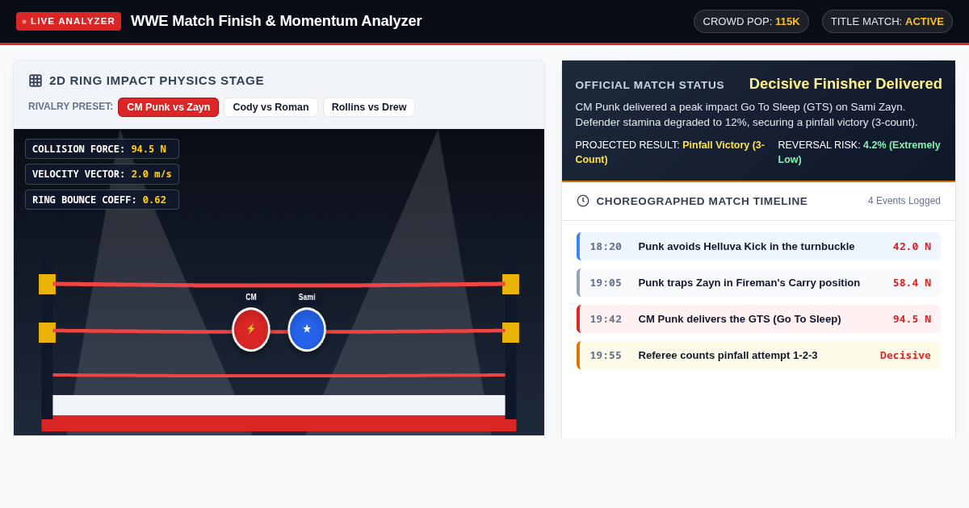Click the TITLE MATCH ACTIVE pill
The width and height of the screenshot is (969, 508).
click(887, 21)
